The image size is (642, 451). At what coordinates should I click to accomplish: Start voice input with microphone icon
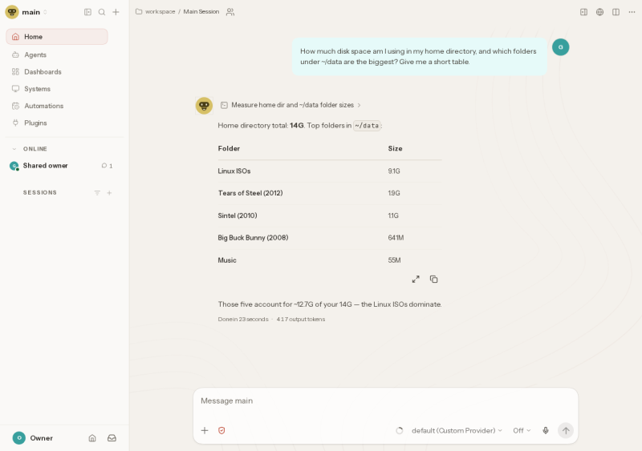pyautogui.click(x=546, y=430)
